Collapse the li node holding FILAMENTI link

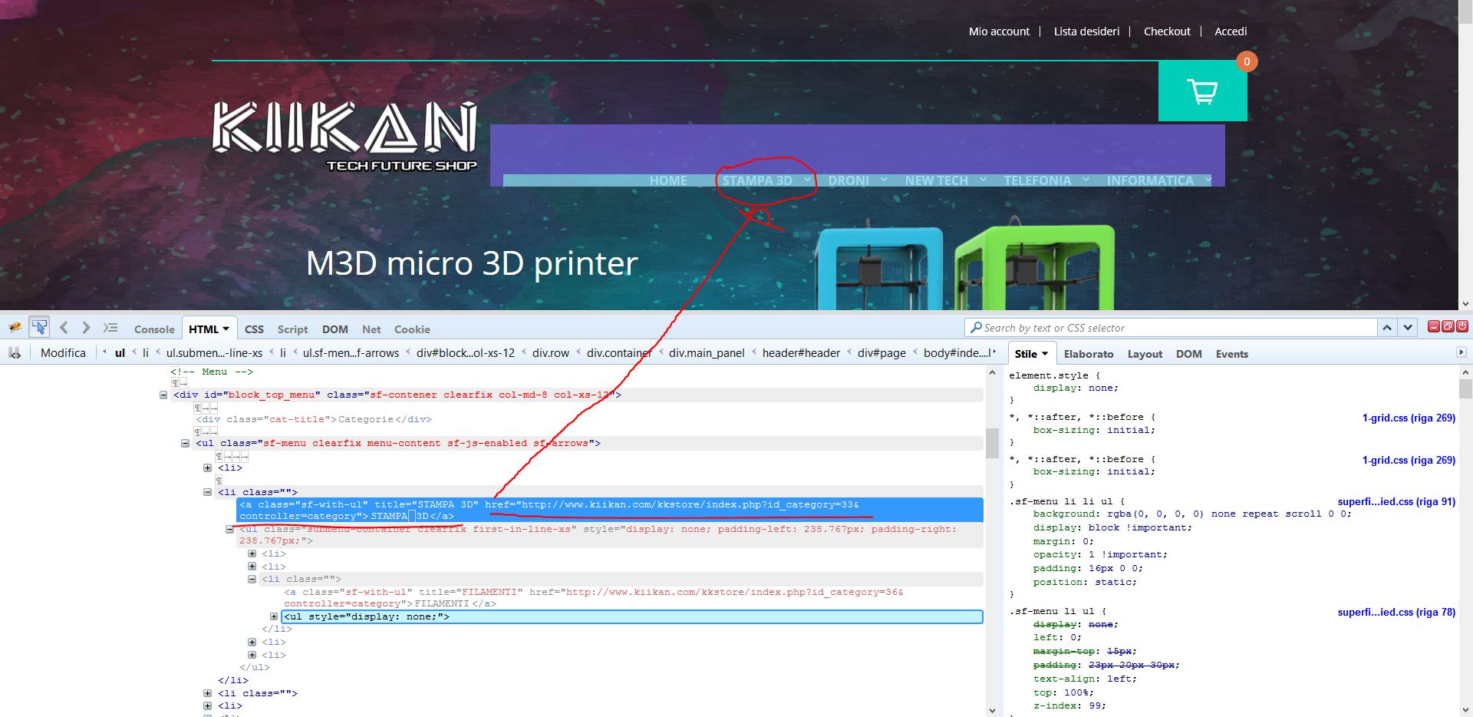(x=252, y=580)
